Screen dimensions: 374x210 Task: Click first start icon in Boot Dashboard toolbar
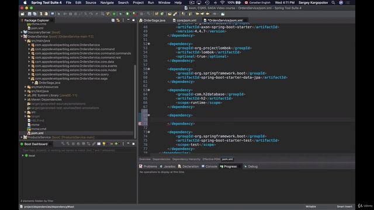coord(63,144)
